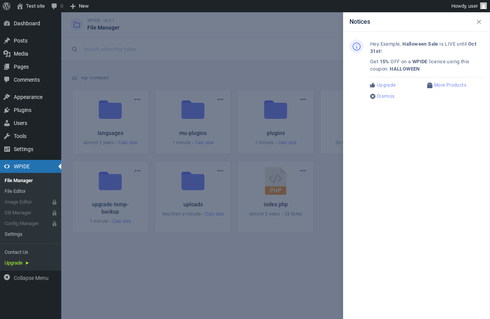Click the sidebar Settings sliders icon
Viewport: 490px width, 319px height.
coord(7,149)
